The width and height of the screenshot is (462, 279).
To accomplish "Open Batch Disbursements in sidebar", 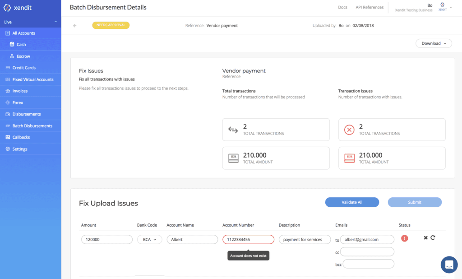I will [x=32, y=126].
